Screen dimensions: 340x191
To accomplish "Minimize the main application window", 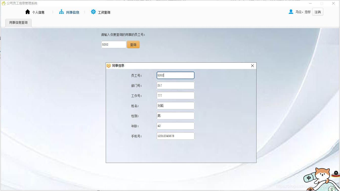I will click(310, 3).
